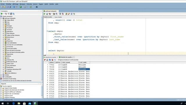Viewport: 186px width, 105px height.
Task: Click the EMPNO column header
Action: (x=52, y=62)
